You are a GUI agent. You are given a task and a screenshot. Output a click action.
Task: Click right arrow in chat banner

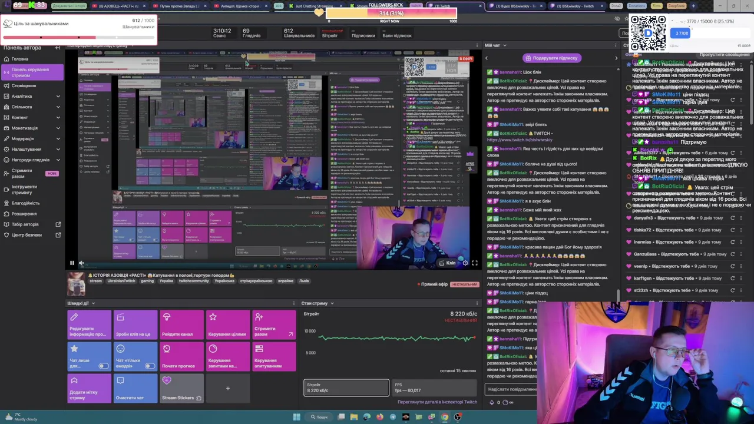(616, 58)
